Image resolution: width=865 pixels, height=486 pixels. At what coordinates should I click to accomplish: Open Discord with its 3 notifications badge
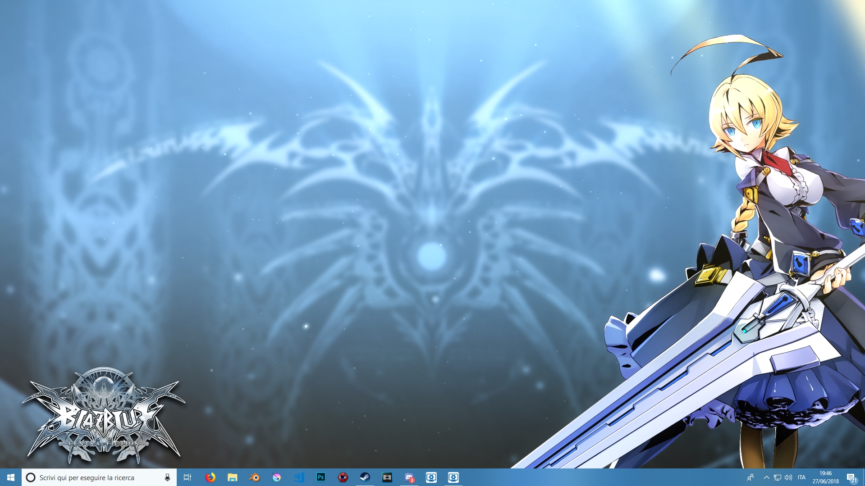click(x=409, y=477)
